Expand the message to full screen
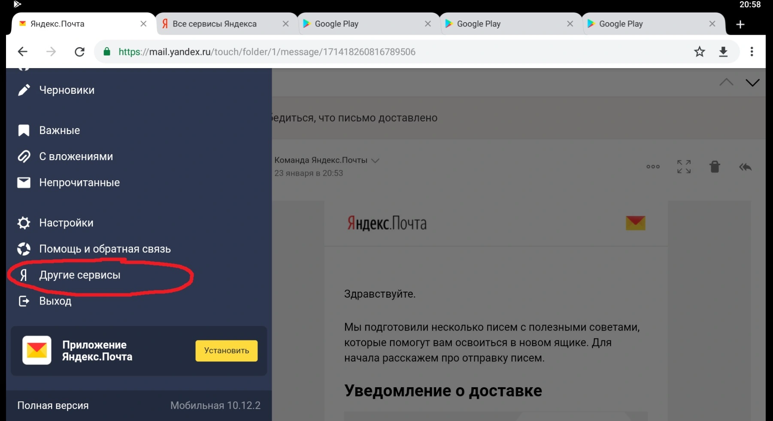 (684, 167)
